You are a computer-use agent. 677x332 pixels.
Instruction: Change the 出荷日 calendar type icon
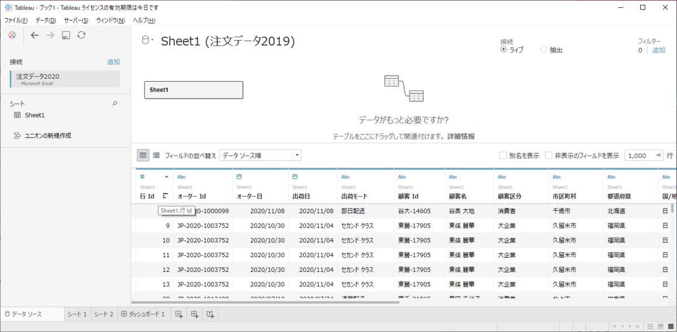[x=295, y=176]
